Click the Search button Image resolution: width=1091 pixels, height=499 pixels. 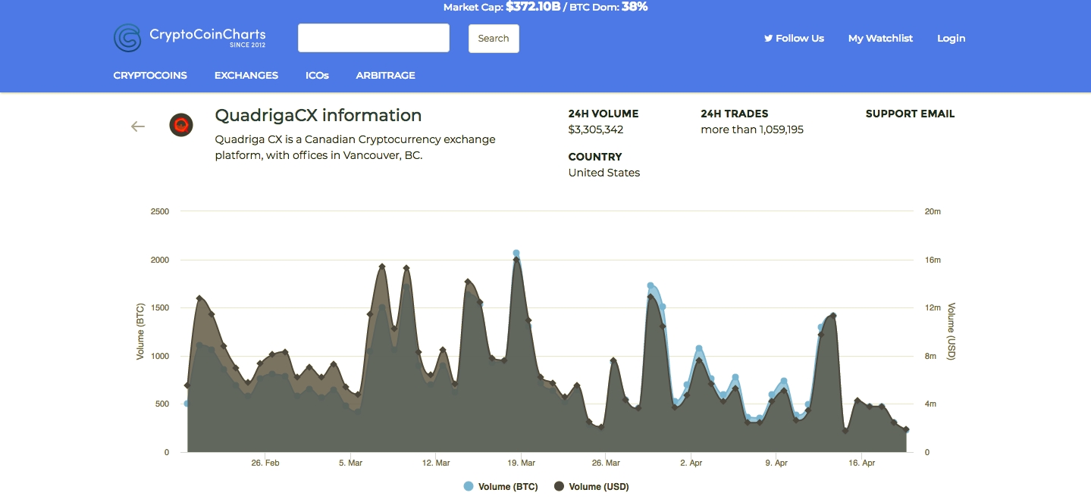[x=494, y=39]
